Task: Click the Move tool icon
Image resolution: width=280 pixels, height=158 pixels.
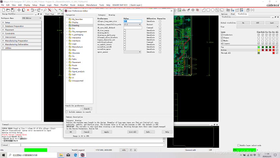Action: pos(19,10)
